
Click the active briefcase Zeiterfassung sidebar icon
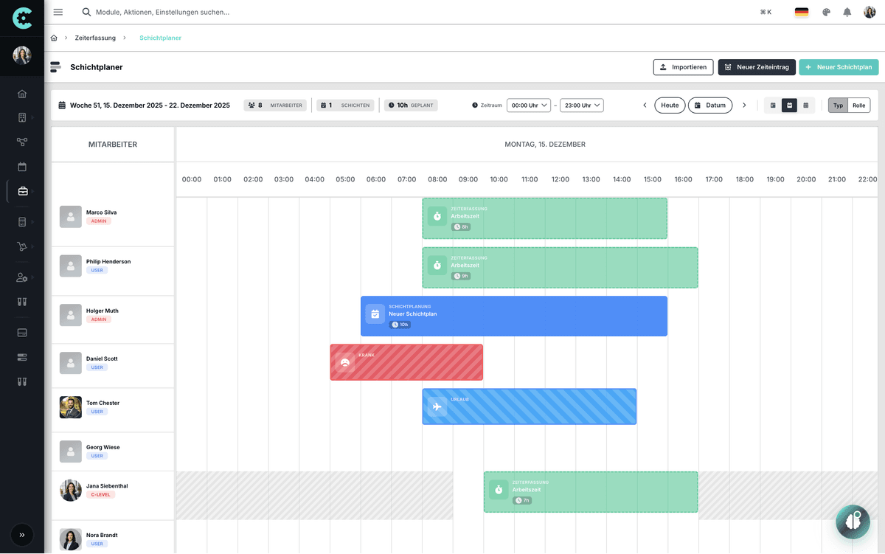(22, 191)
